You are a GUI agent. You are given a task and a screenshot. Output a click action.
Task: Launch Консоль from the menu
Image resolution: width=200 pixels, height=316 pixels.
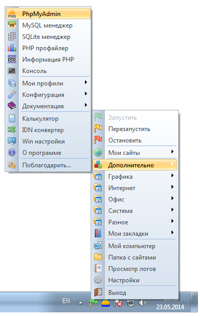point(48,71)
